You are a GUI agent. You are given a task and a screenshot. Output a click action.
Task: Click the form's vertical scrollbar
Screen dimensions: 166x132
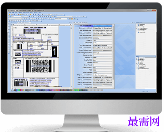pyautogui.click(x=113, y=56)
